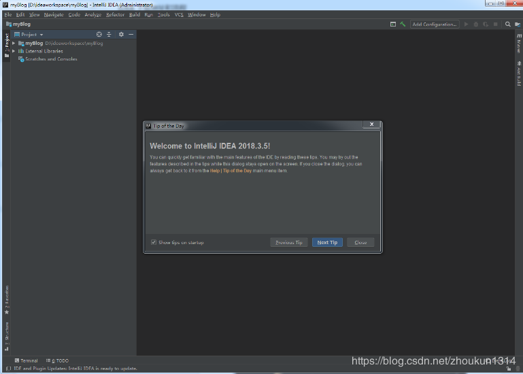Image resolution: width=523 pixels, height=374 pixels.
Task: Click the Previous Tip button
Action: pos(289,243)
